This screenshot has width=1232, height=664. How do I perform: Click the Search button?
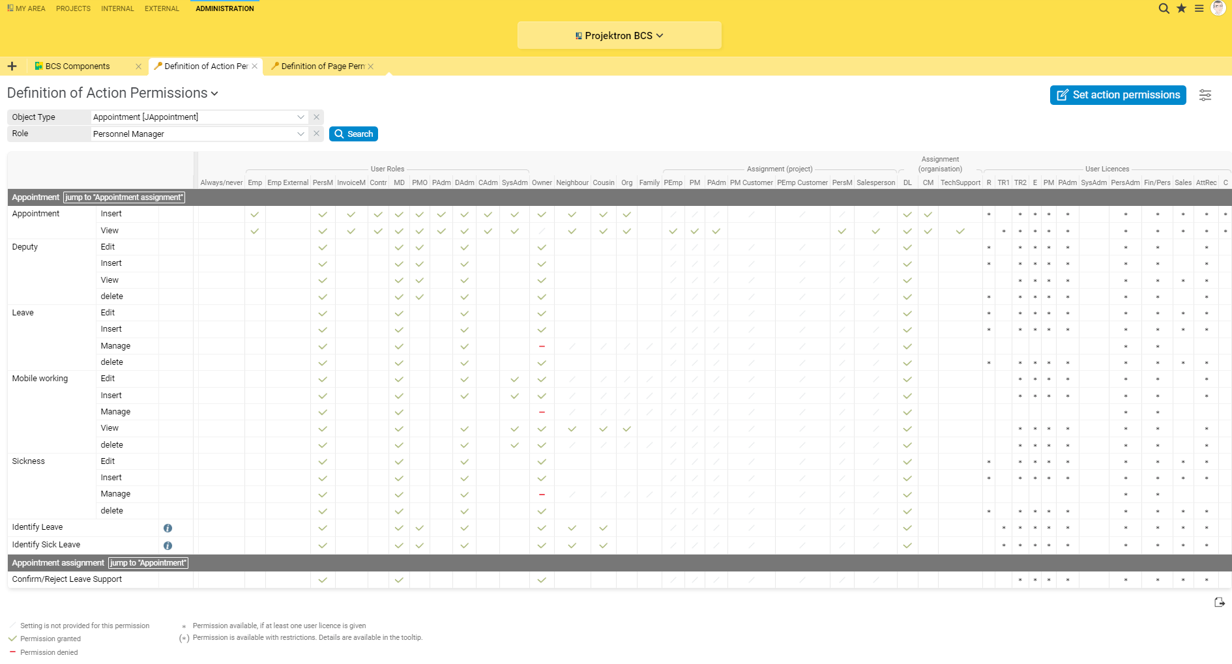pyautogui.click(x=353, y=134)
